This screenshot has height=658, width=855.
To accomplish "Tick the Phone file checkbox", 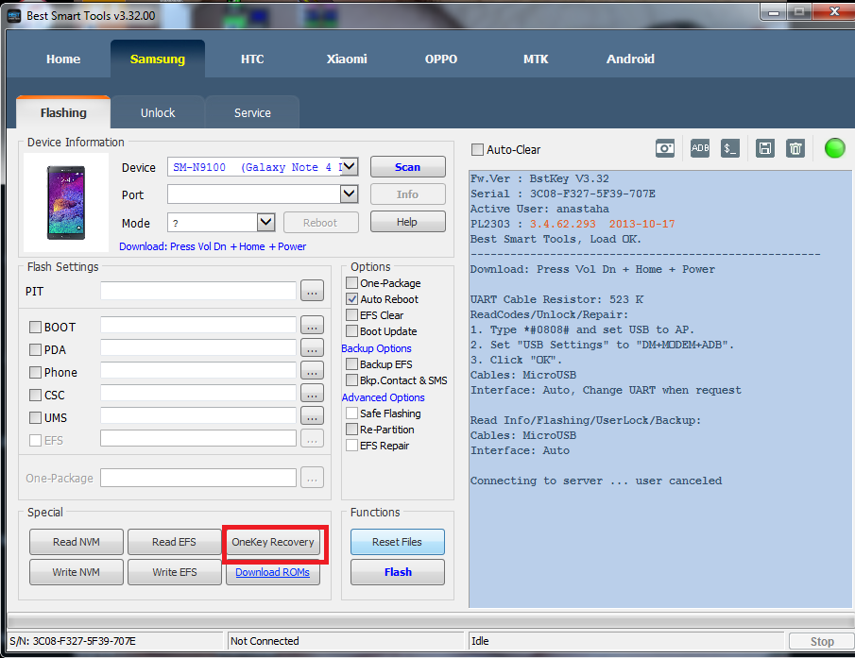I will pos(36,372).
